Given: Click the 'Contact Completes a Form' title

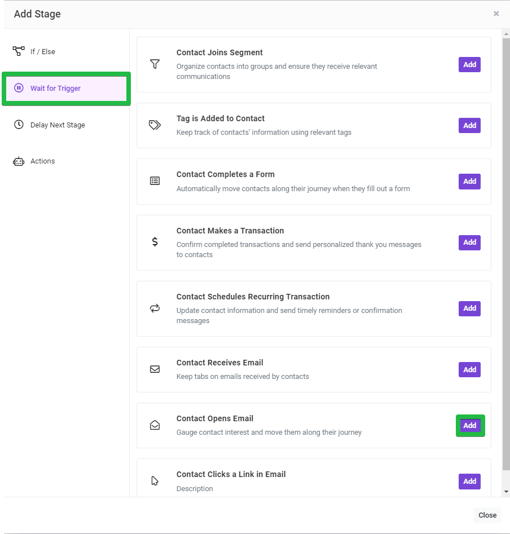Looking at the screenshot, I should coord(225,174).
